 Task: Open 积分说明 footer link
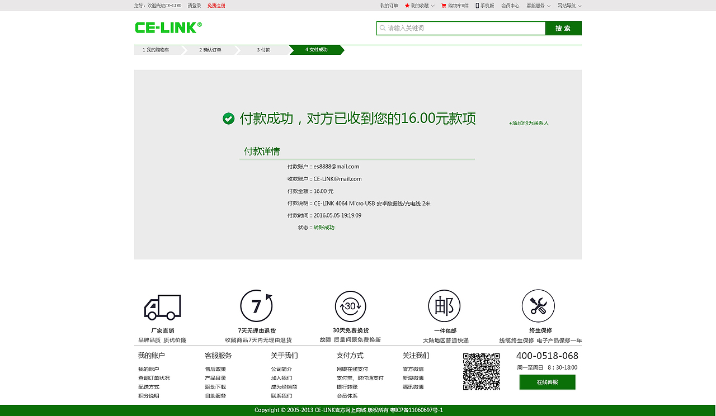click(x=149, y=396)
